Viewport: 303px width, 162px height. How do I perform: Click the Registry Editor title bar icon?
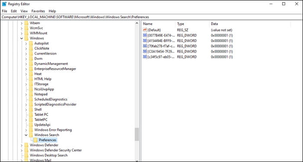pyautogui.click(x=4, y=4)
